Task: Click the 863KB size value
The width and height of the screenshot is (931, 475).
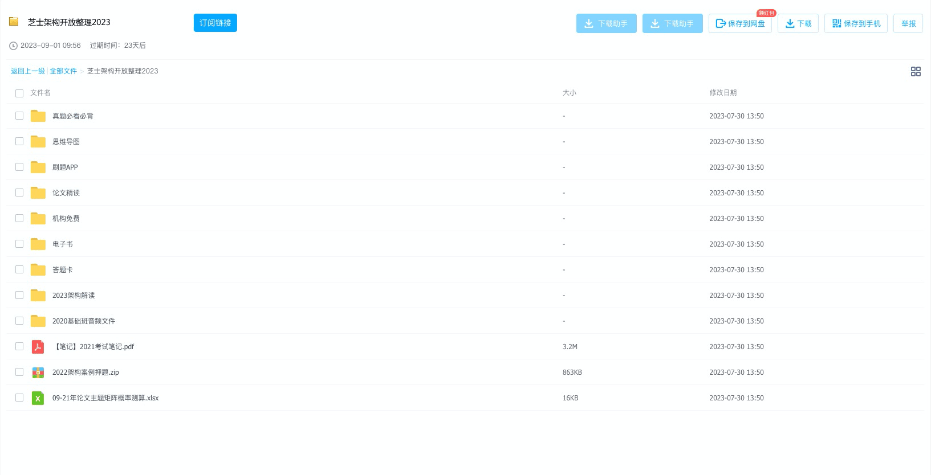Action: click(572, 372)
